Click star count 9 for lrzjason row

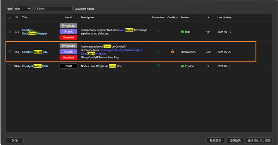click(208, 66)
